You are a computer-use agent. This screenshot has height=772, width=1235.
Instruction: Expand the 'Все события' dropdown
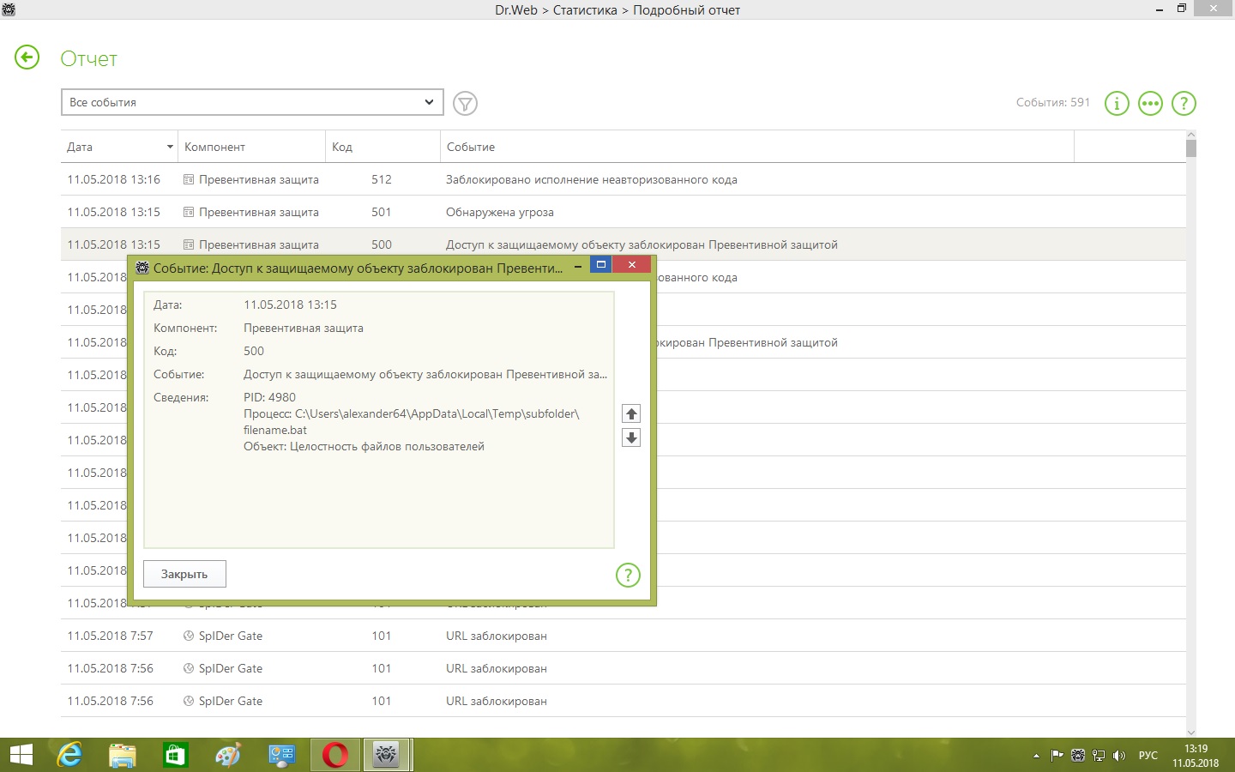click(252, 102)
